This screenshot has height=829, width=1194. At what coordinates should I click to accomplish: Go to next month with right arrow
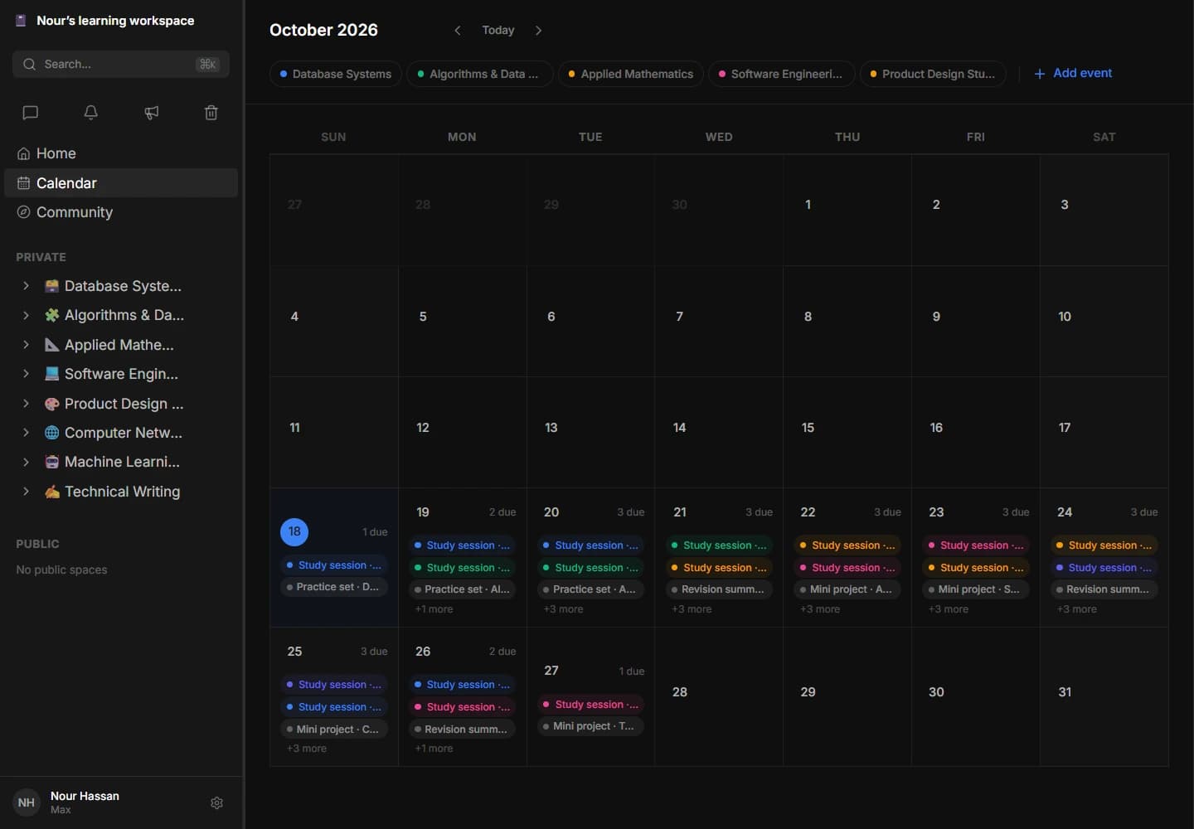(x=539, y=31)
